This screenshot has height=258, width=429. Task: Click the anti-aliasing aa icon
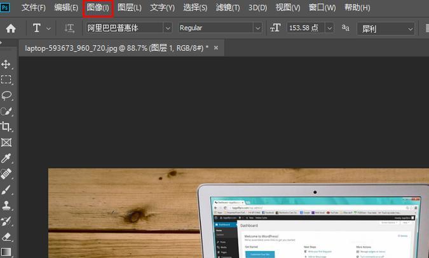tap(345, 27)
